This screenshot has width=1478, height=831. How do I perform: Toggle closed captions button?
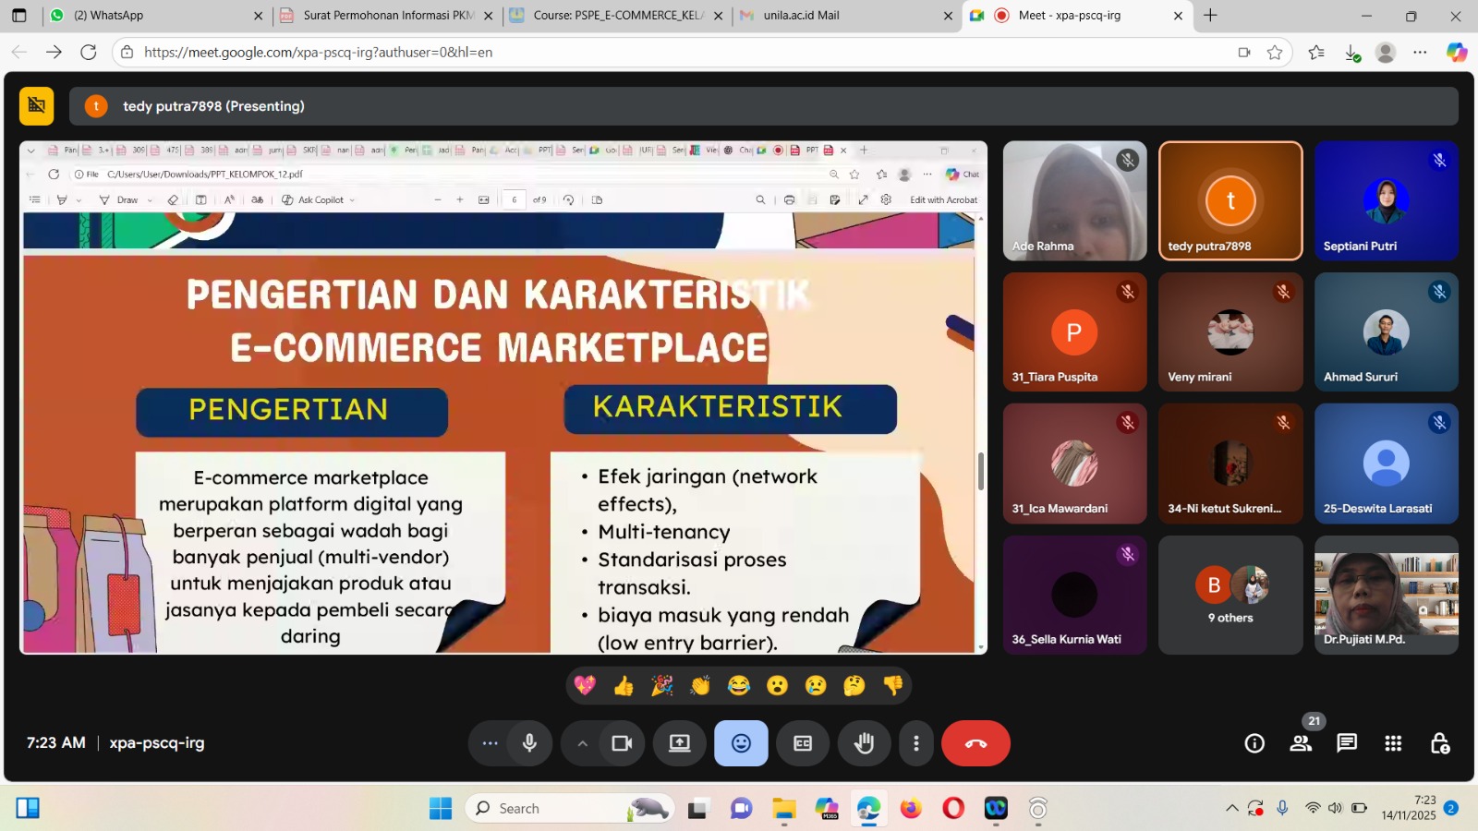pyautogui.click(x=803, y=743)
